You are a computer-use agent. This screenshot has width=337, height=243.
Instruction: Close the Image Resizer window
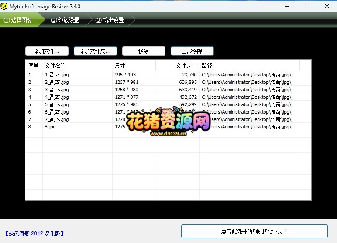pyautogui.click(x=327, y=6)
